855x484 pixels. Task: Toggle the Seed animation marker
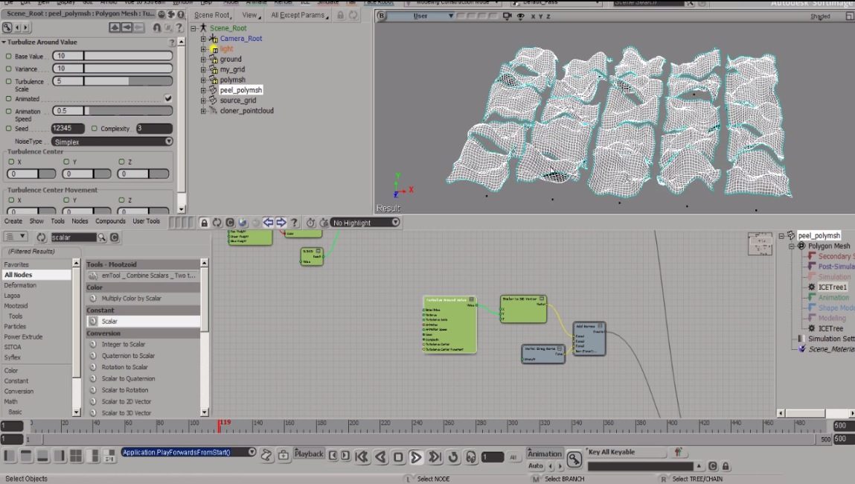tap(9, 128)
